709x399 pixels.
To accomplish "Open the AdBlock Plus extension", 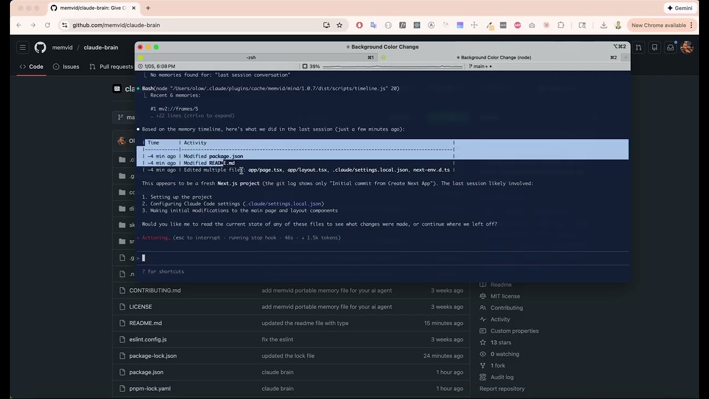I will 517,25.
